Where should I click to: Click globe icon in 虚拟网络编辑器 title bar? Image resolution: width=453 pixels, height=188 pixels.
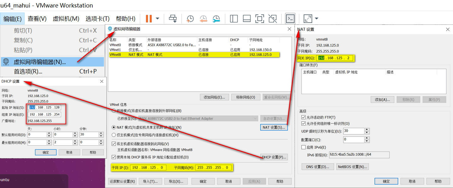[x=110, y=29]
